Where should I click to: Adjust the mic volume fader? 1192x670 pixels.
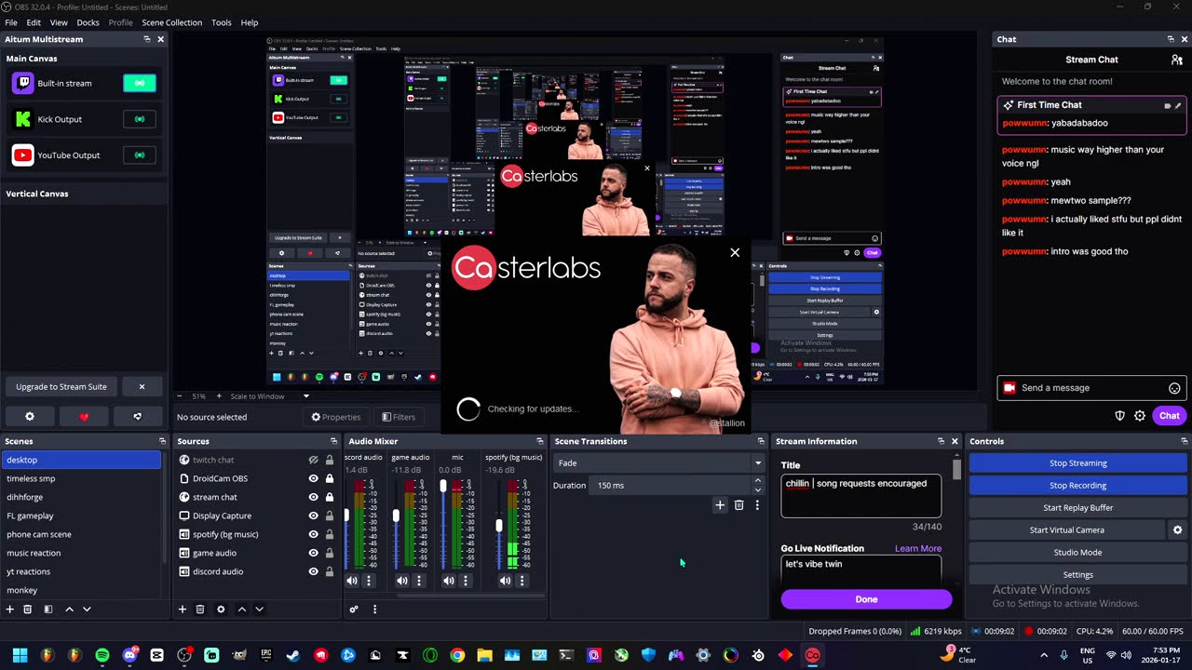coord(443,488)
